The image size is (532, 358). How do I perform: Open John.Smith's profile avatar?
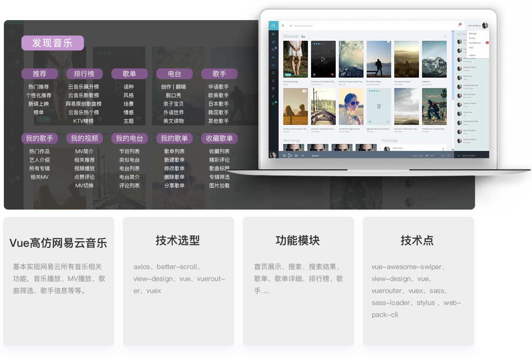point(485,26)
